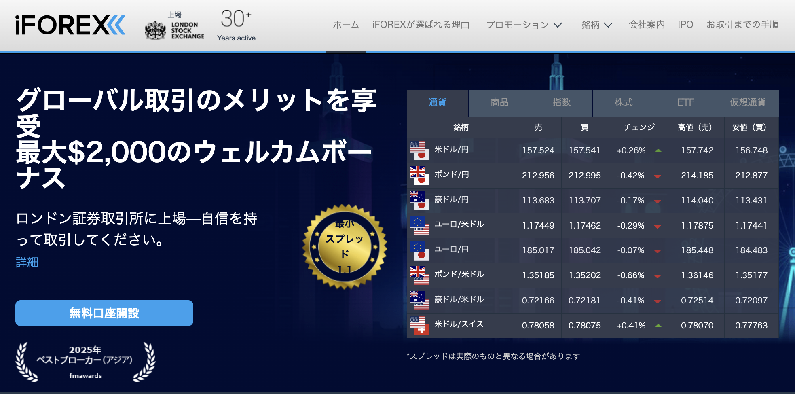Expand the 銘柄 dropdown menu

point(597,25)
